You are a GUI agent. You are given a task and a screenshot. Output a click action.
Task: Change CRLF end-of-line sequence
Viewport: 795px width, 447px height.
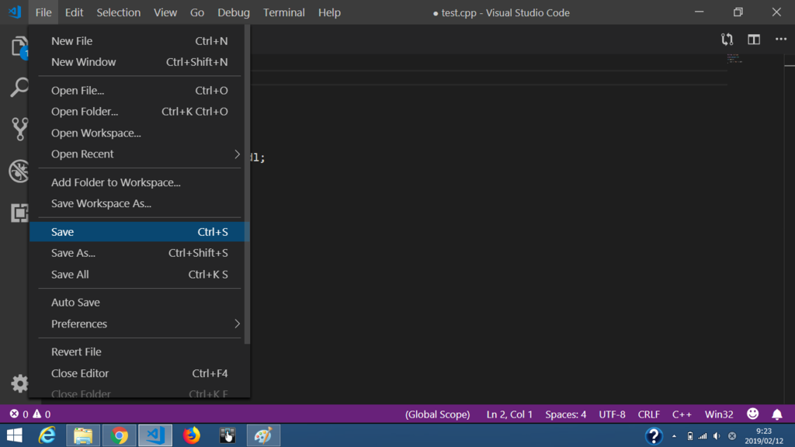pyautogui.click(x=648, y=414)
